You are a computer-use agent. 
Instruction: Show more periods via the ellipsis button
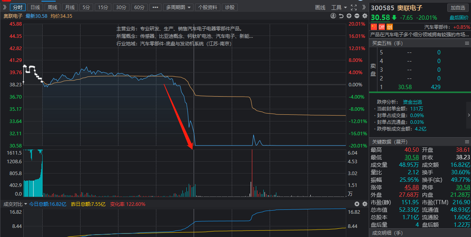point(155,7)
